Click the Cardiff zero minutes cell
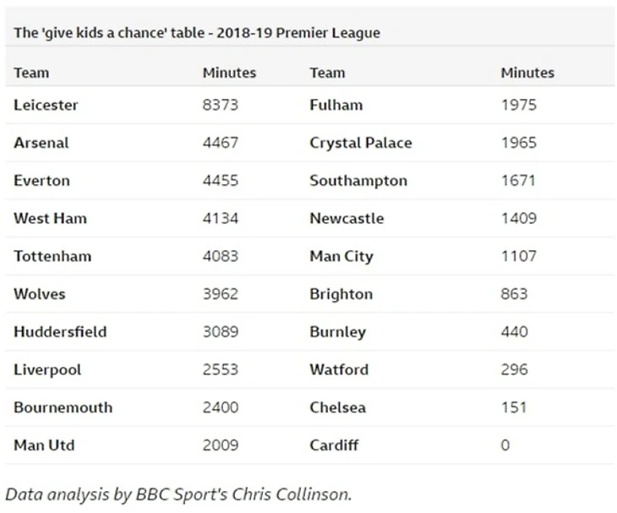The width and height of the screenshot is (617, 513). 505,445
